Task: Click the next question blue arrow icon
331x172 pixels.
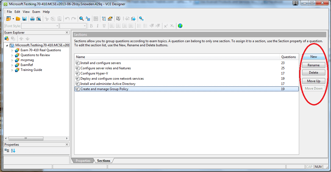Action: point(133,19)
